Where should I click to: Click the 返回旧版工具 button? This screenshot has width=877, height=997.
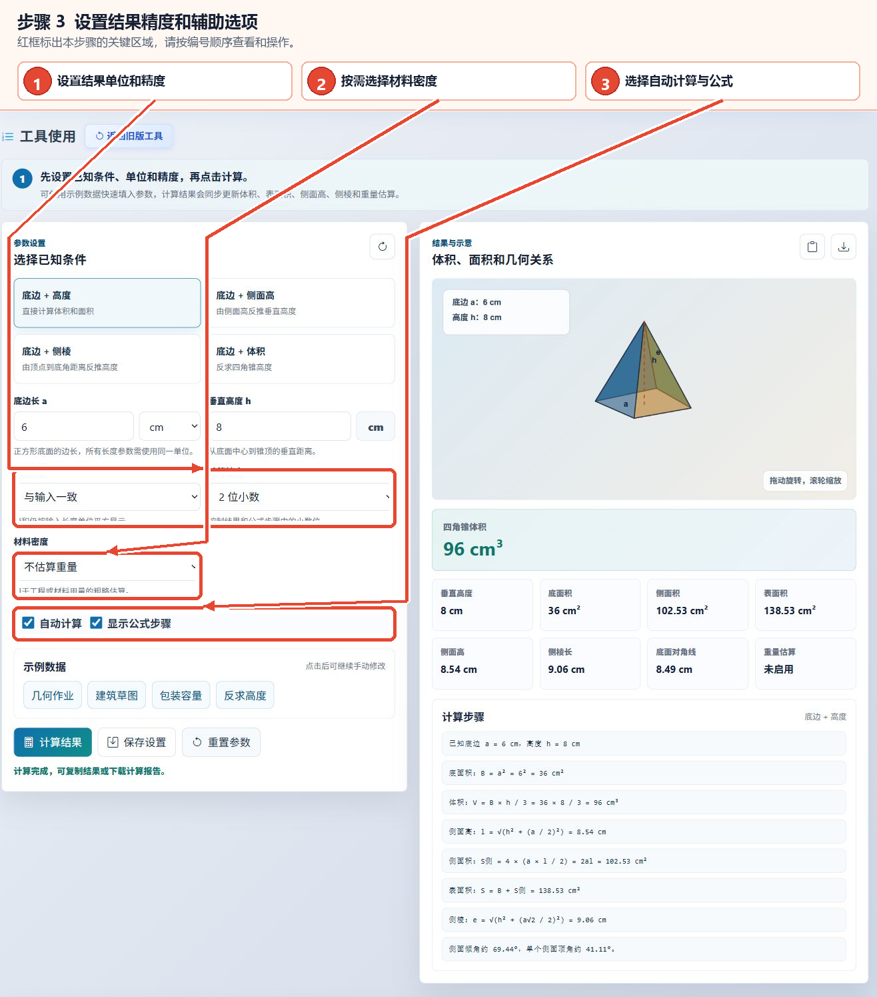pos(129,136)
